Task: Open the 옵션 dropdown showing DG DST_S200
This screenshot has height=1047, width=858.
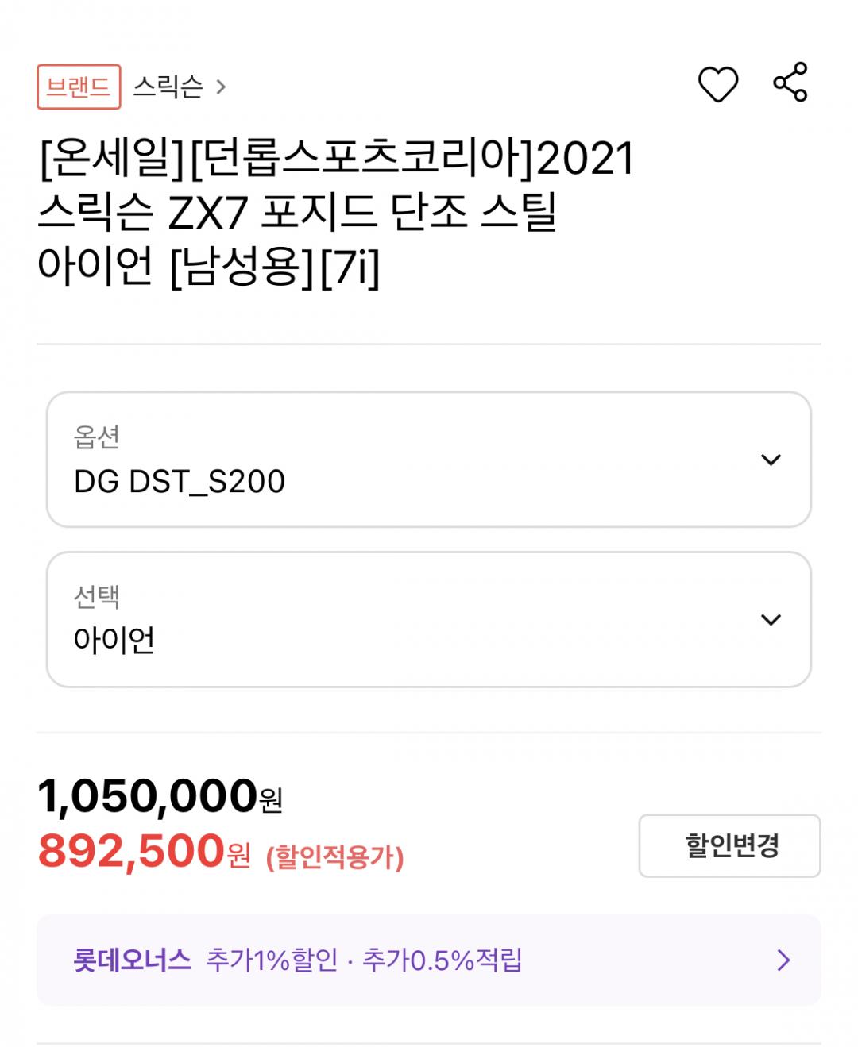Action: click(x=428, y=459)
